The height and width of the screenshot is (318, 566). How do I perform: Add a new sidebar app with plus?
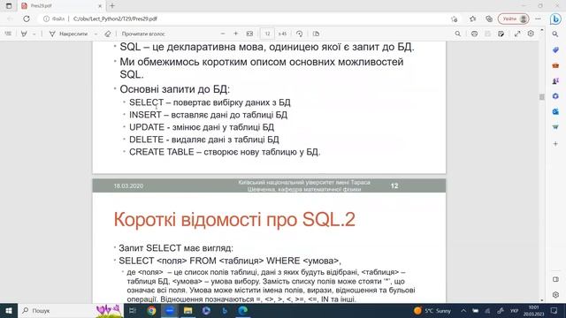point(555,143)
